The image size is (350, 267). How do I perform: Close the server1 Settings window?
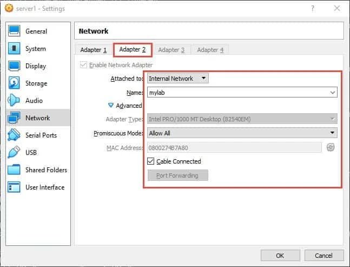[x=337, y=9]
